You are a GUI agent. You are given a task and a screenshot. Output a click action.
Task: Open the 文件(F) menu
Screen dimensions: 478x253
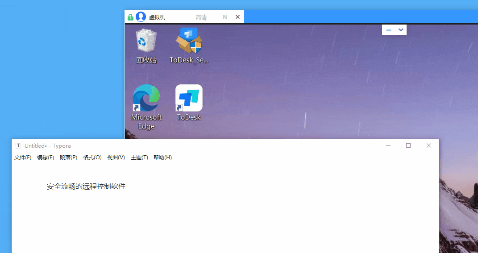[x=23, y=158]
